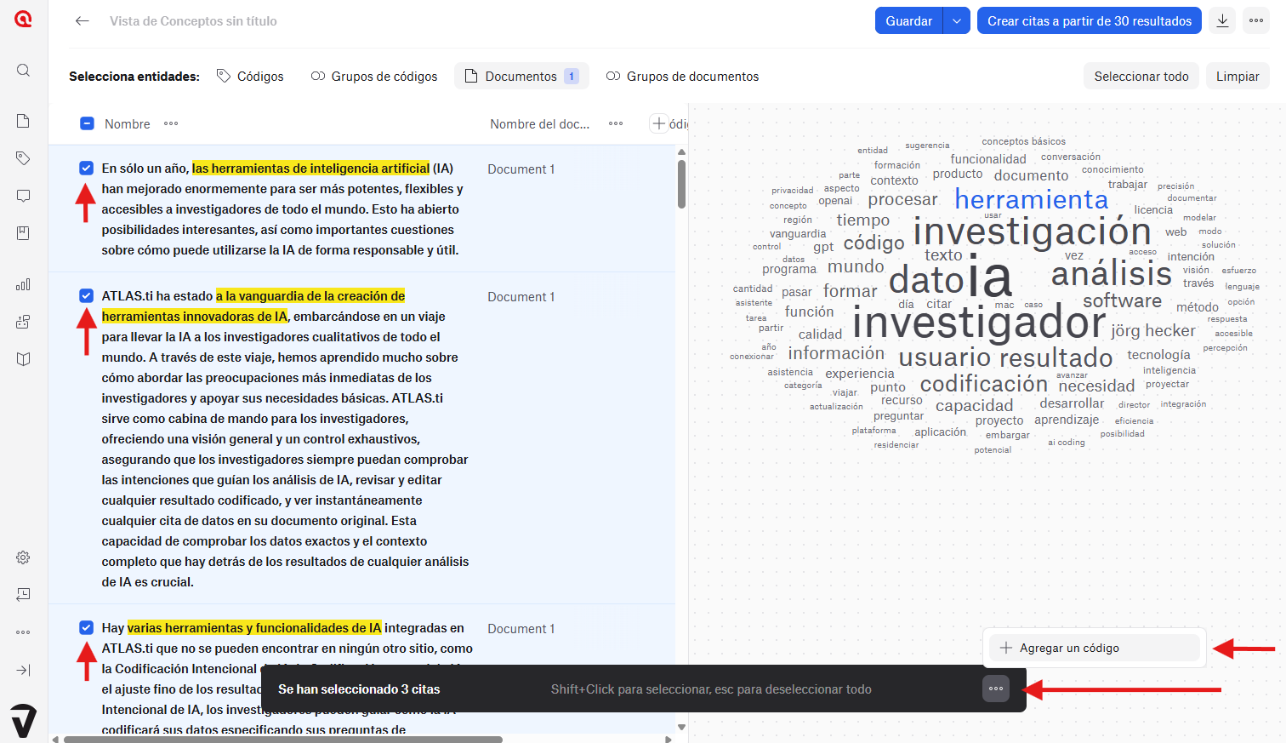Click the view title 'Vista de Conceptos sin título'
This screenshot has width=1286, height=743.
[193, 21]
